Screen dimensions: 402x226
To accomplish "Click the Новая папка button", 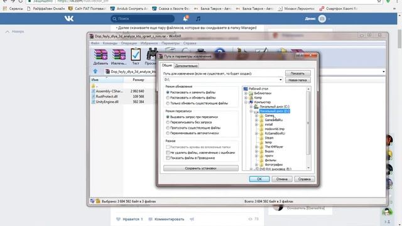I will [x=298, y=80].
